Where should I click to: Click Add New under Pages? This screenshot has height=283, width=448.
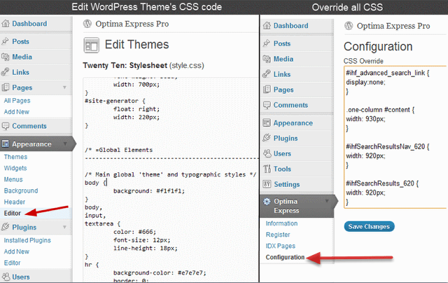17,112
